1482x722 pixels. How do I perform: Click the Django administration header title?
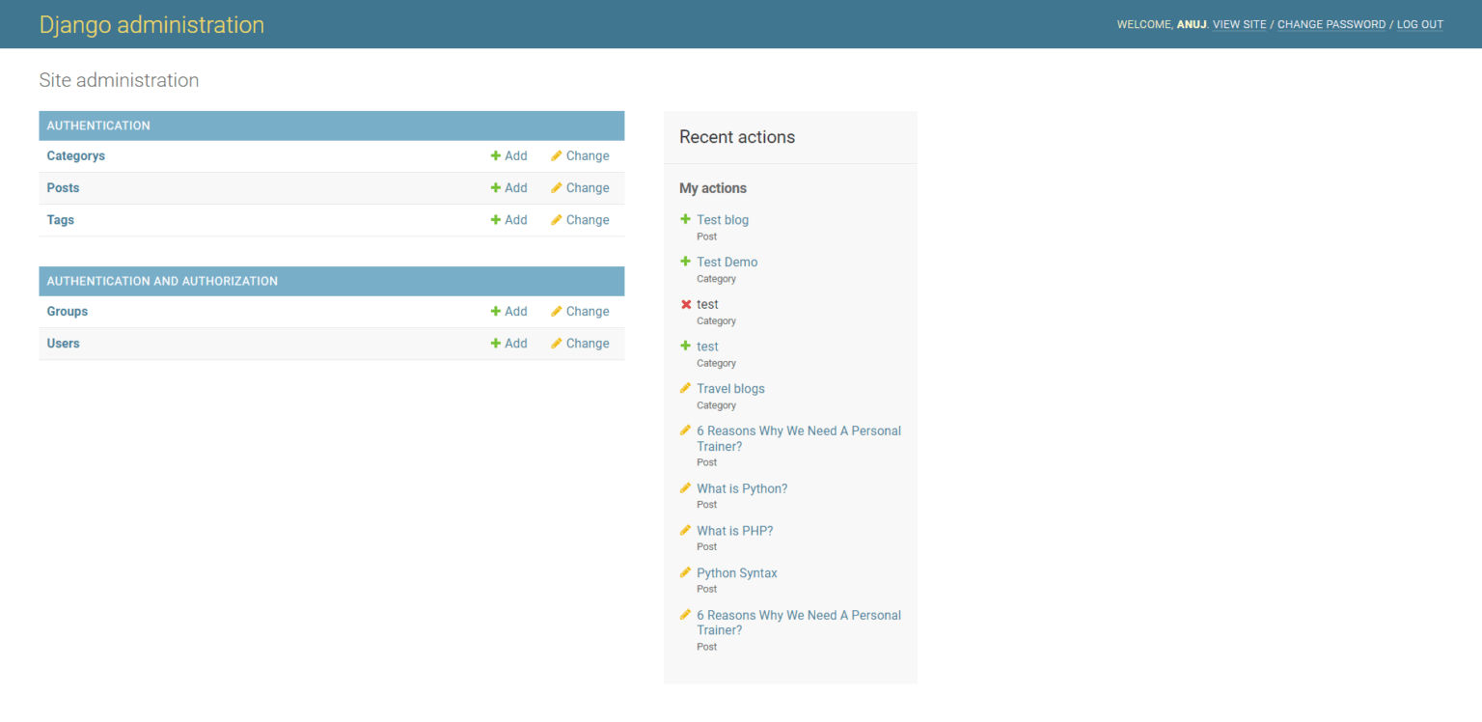pos(151,24)
